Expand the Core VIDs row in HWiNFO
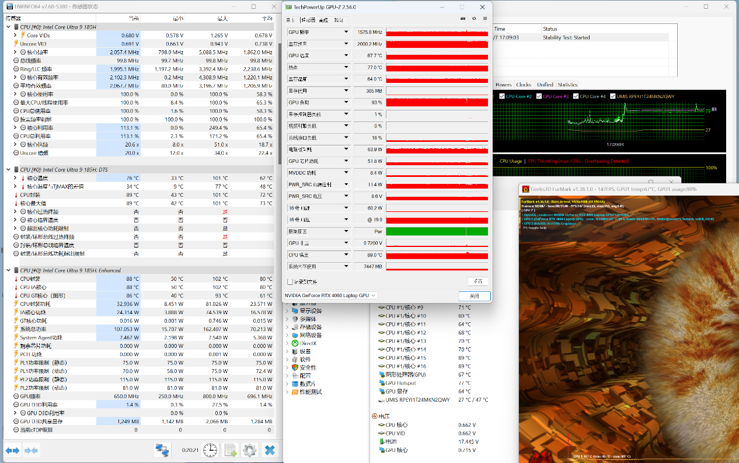The image size is (739, 463). (15, 36)
